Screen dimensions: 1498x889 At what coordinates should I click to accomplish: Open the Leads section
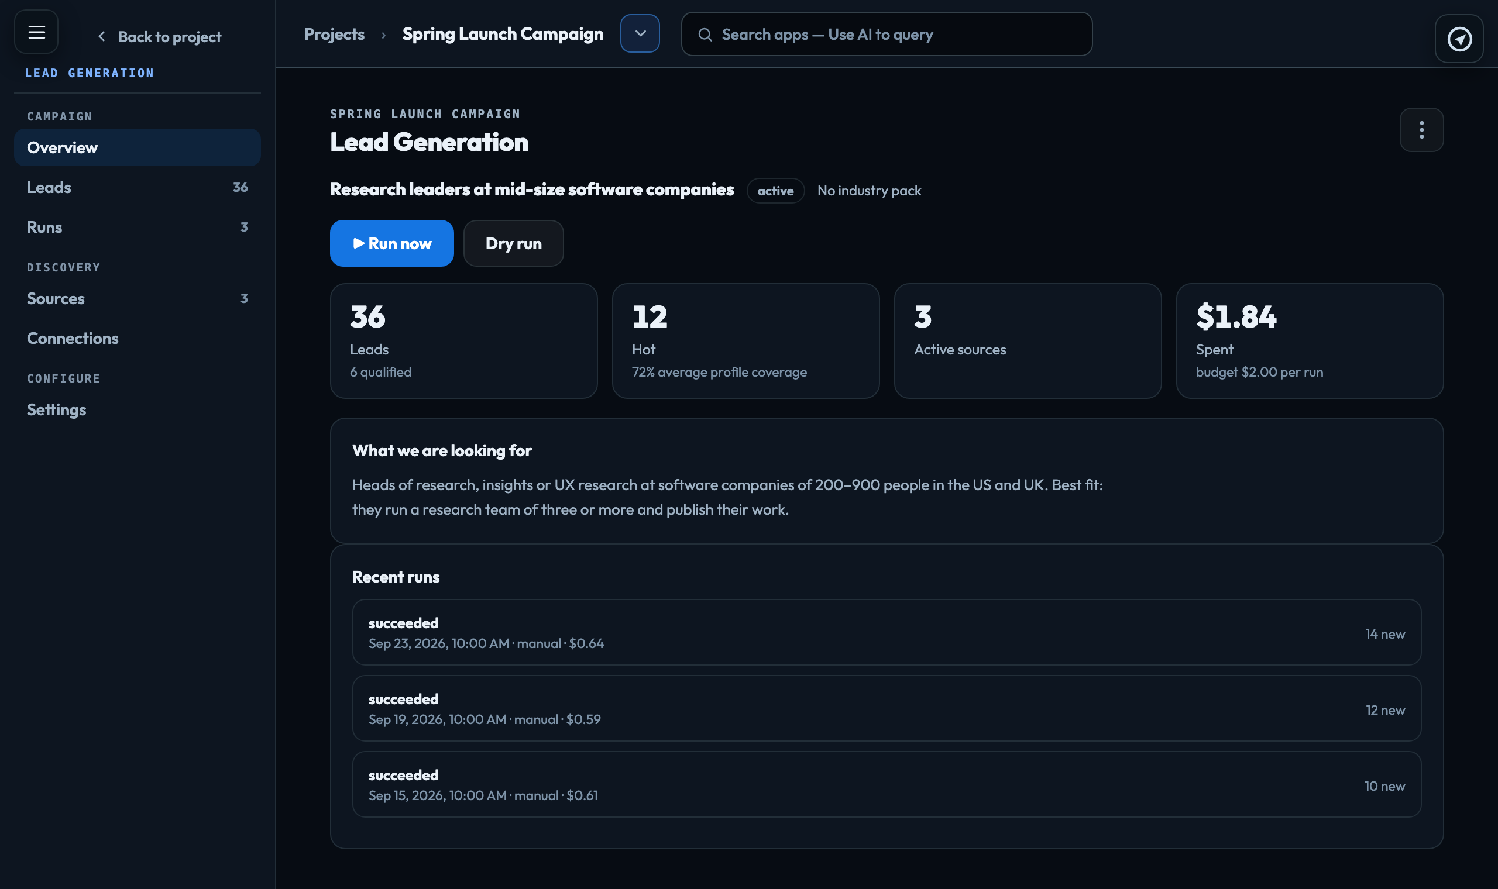pos(137,188)
